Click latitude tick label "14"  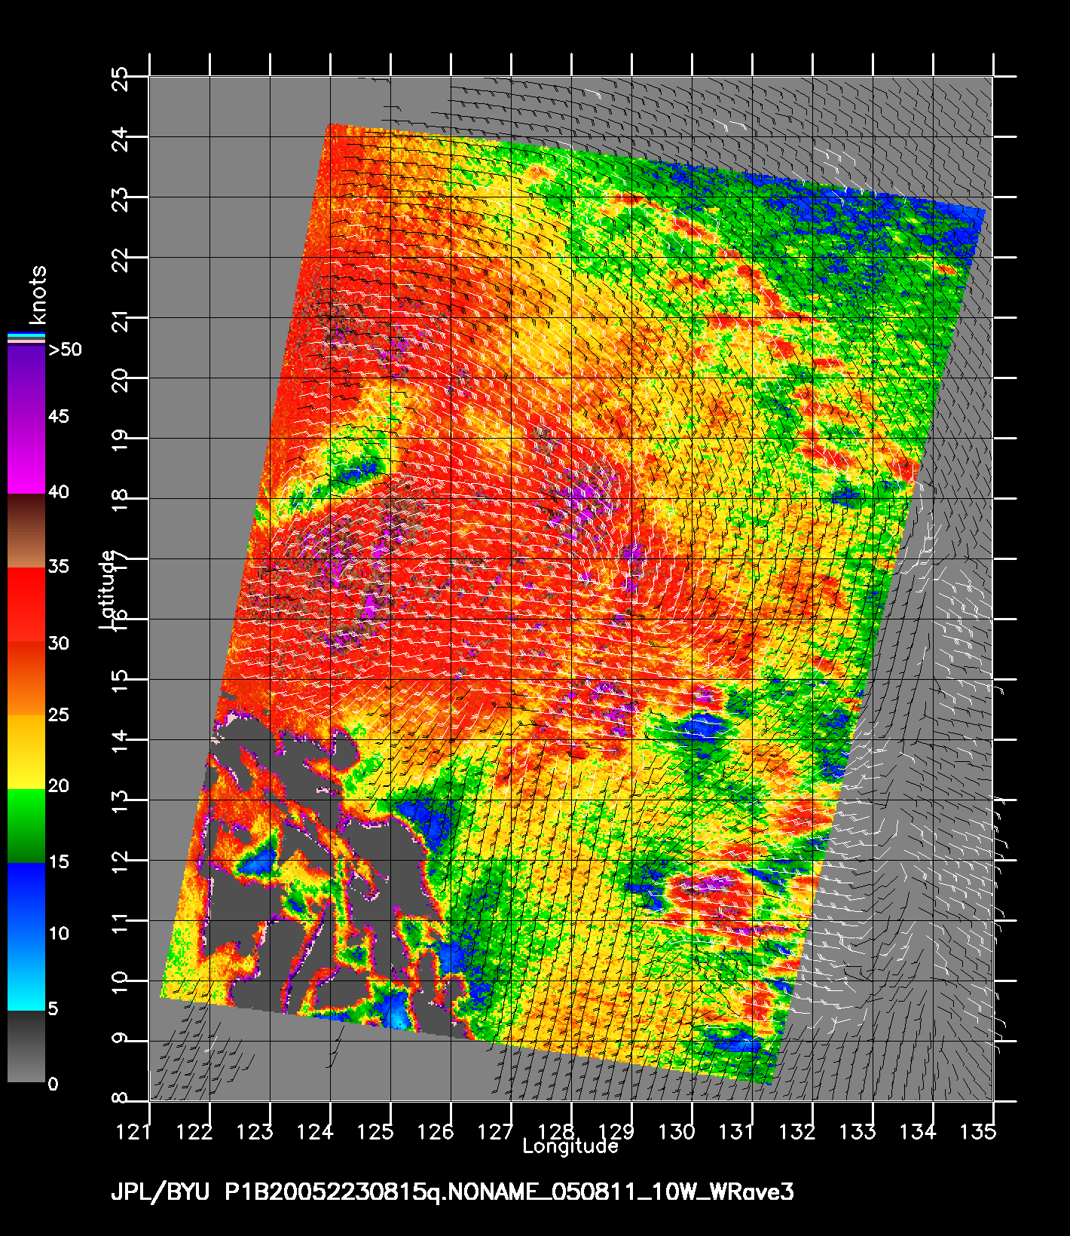coord(119,742)
